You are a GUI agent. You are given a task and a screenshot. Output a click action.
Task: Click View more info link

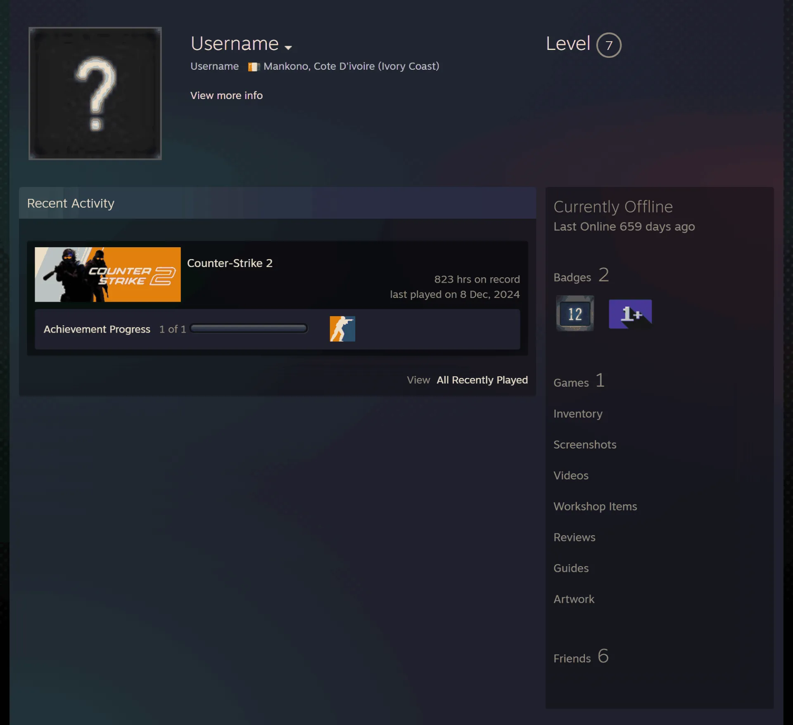point(226,95)
